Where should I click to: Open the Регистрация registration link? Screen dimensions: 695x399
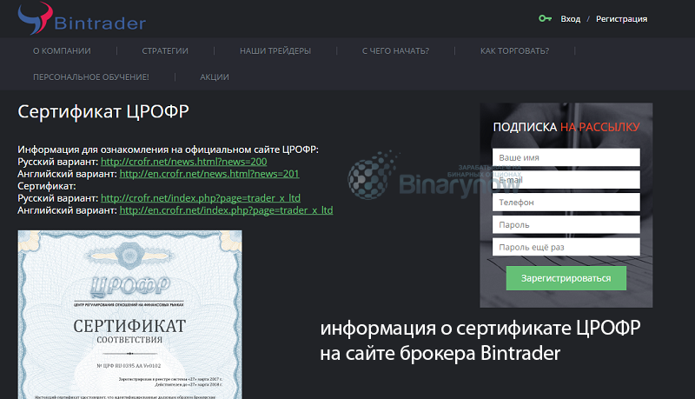tap(621, 19)
